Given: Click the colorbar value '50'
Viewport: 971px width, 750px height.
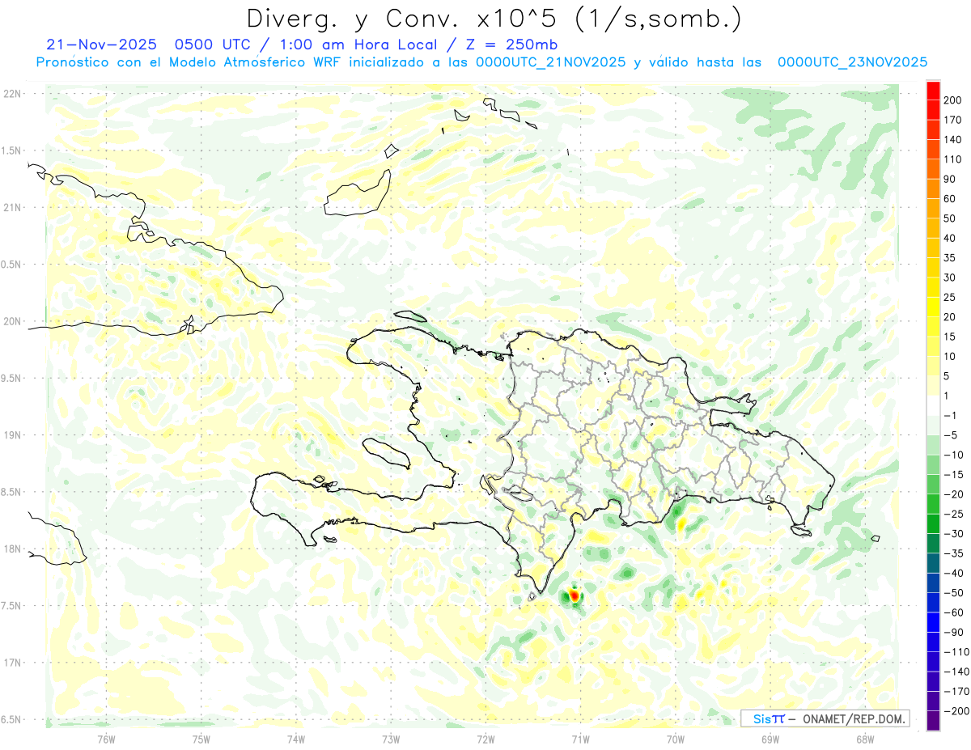Looking at the screenshot, I should point(950,218).
